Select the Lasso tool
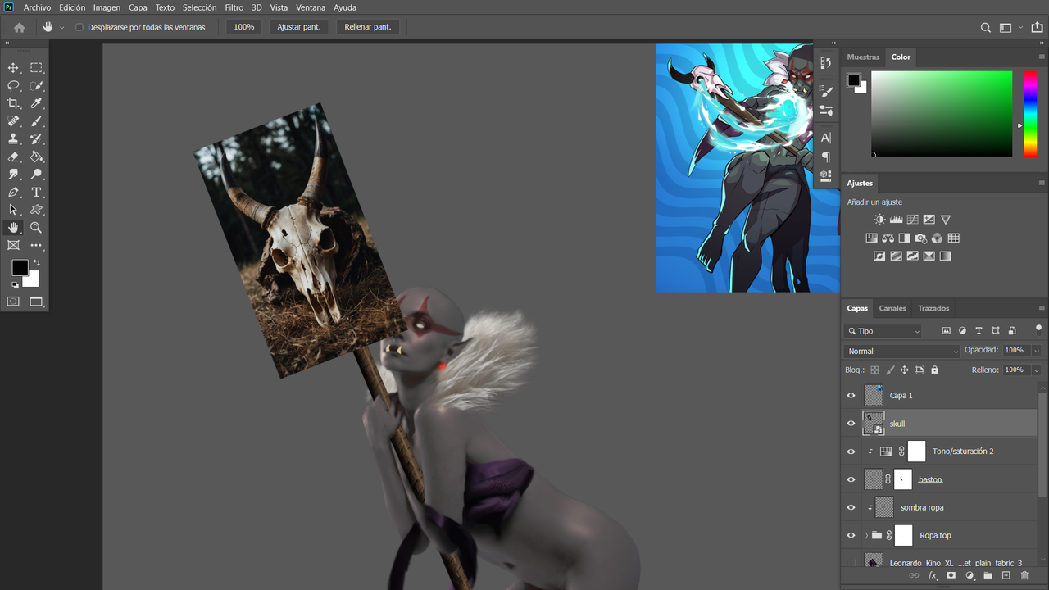The width and height of the screenshot is (1049, 590). tap(13, 86)
